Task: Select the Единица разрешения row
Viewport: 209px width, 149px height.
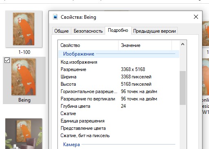Action: coord(119,121)
